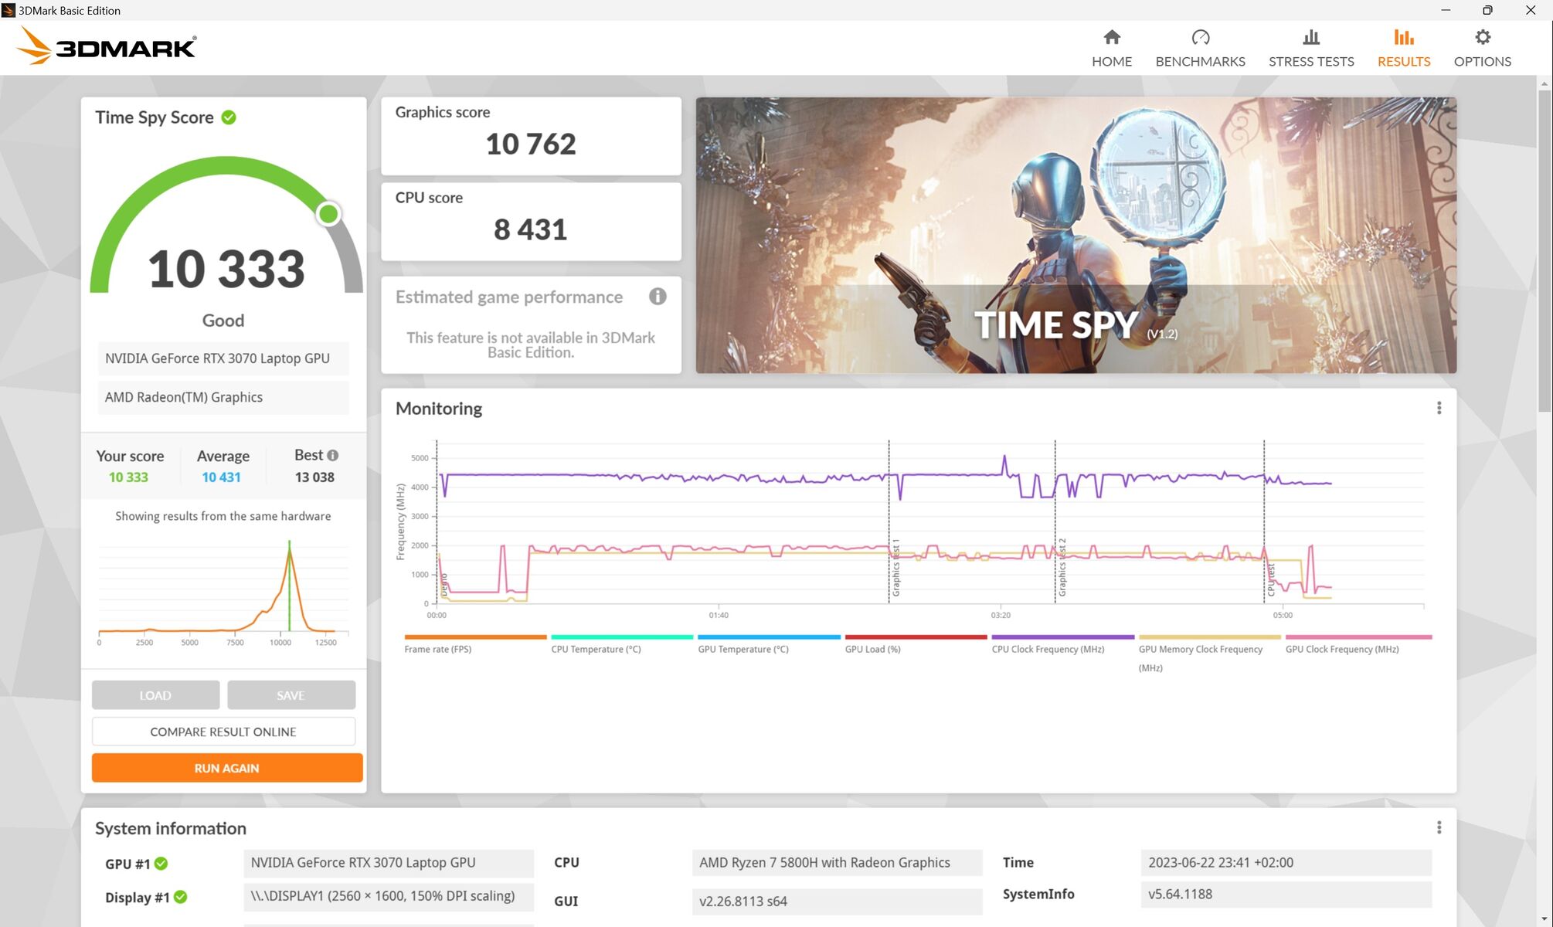Click the scrollbar down arrow
This screenshot has width=1553, height=927.
tap(1545, 919)
